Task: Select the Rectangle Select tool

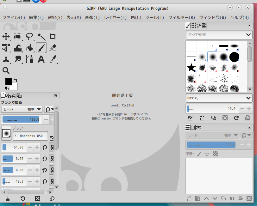Action: 18,36
